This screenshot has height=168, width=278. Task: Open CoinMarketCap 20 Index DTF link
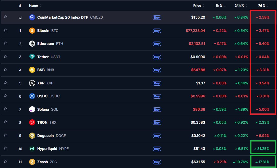point(70,17)
